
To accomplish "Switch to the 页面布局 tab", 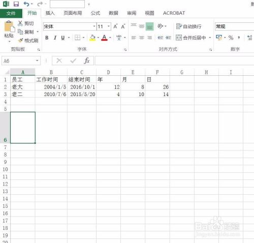I will click(73, 13).
